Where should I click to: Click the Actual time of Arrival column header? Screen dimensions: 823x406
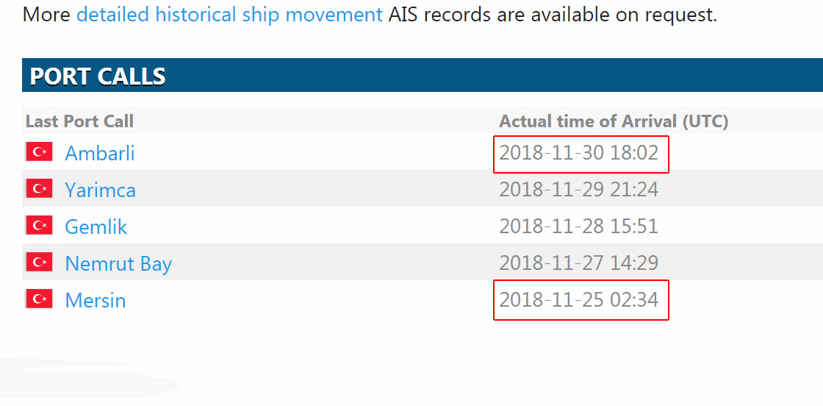(x=614, y=121)
